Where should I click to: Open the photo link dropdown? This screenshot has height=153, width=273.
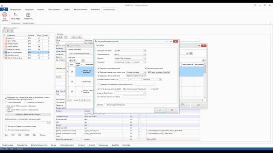coord(145,54)
